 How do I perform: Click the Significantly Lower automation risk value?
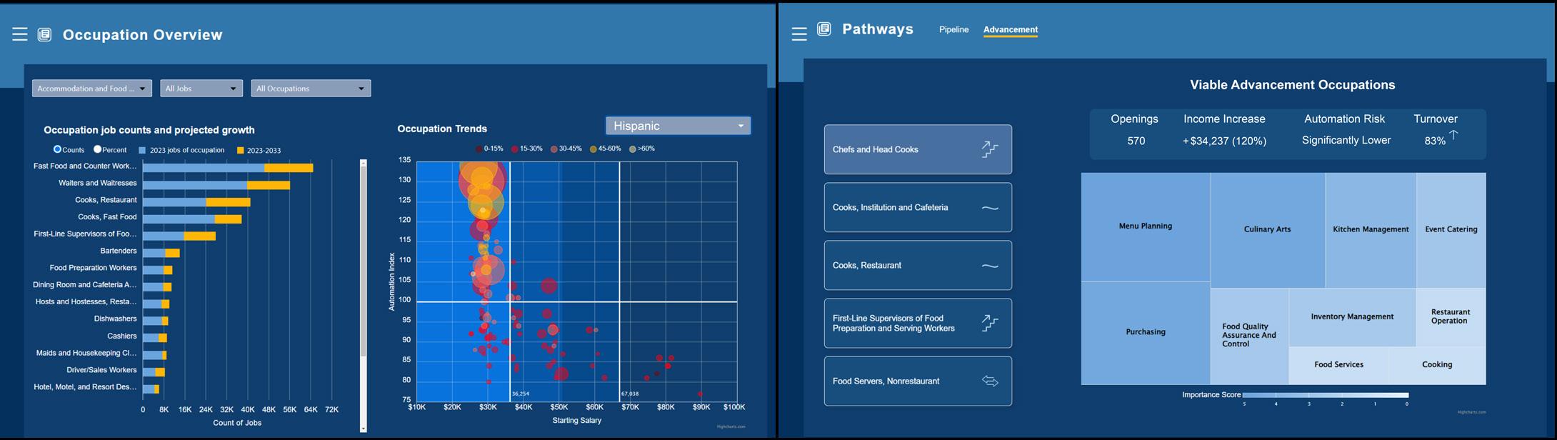[1346, 141]
